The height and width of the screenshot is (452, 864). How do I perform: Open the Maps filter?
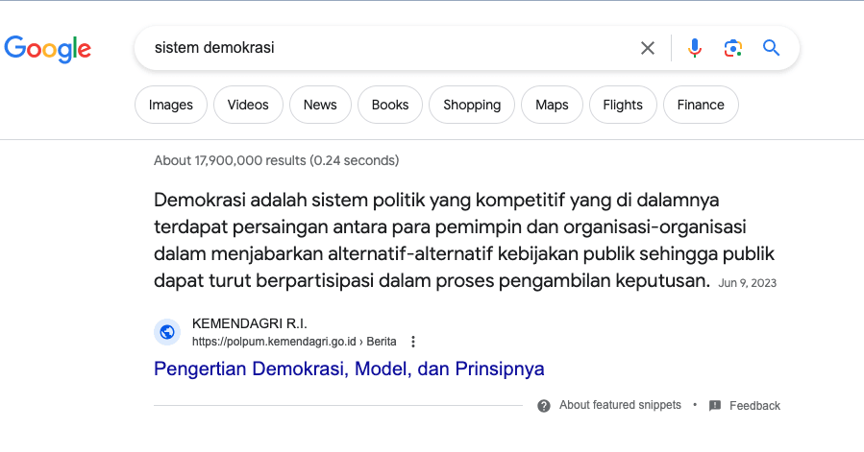[552, 106]
